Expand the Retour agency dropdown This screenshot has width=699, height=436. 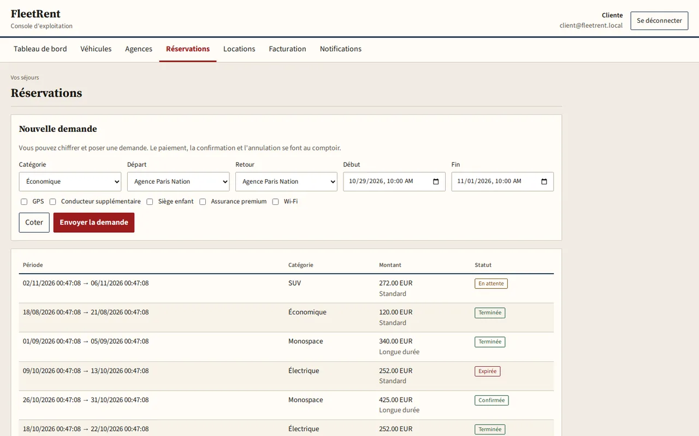(x=286, y=181)
